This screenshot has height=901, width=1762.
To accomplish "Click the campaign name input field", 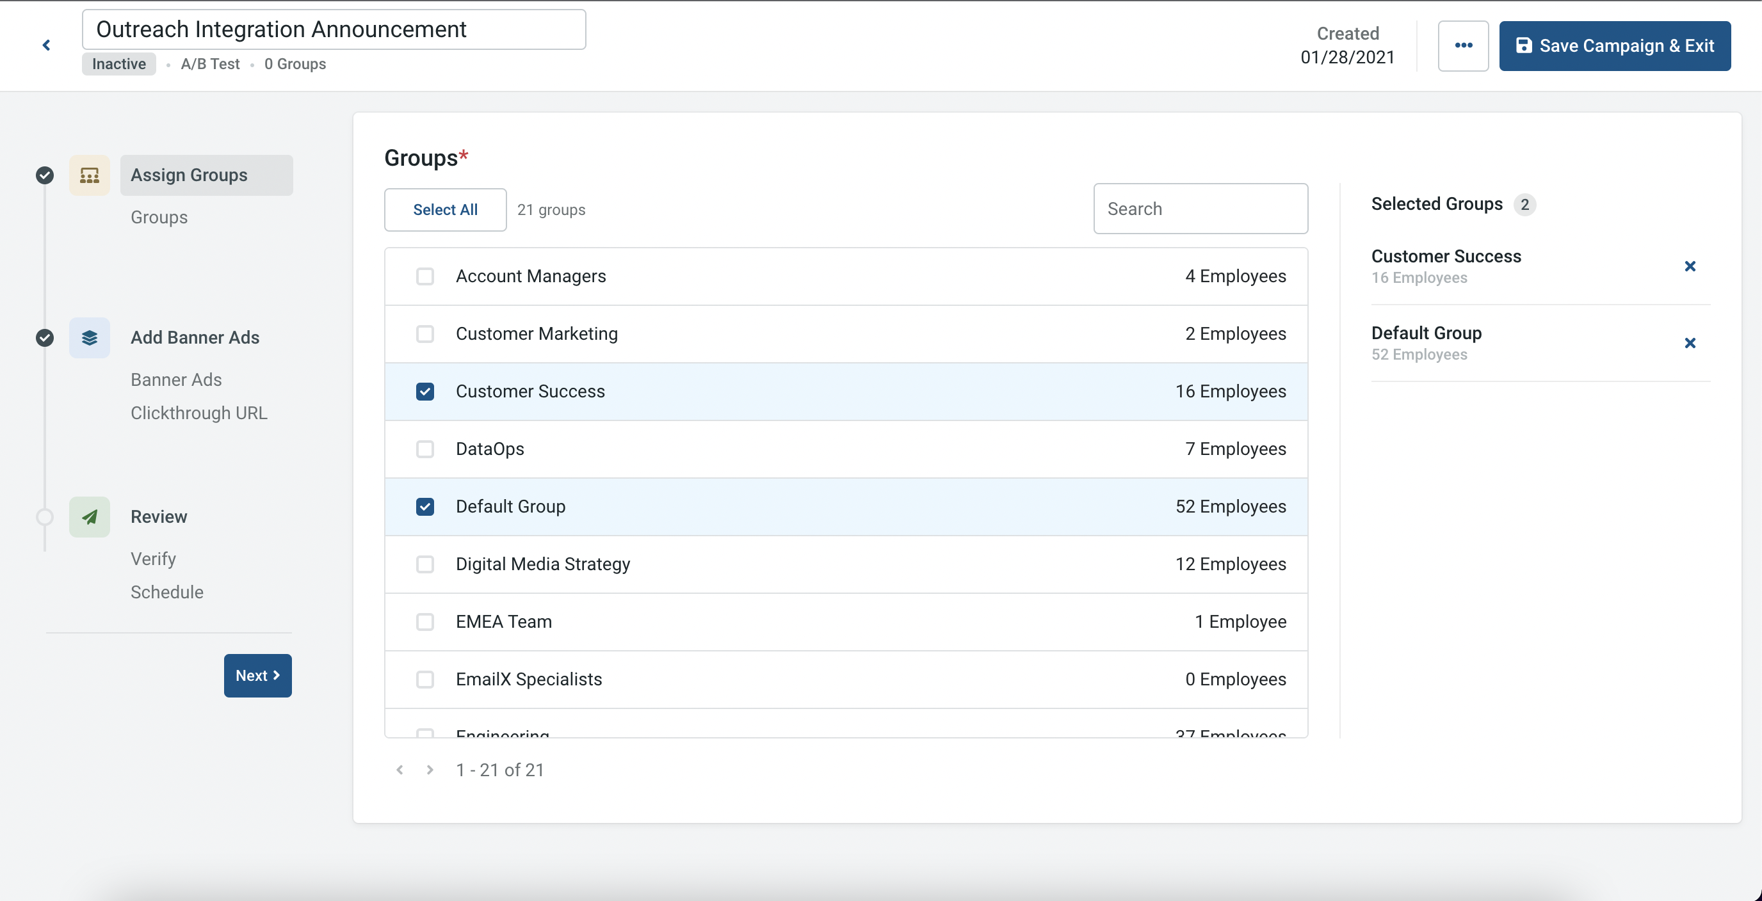I will (x=334, y=29).
